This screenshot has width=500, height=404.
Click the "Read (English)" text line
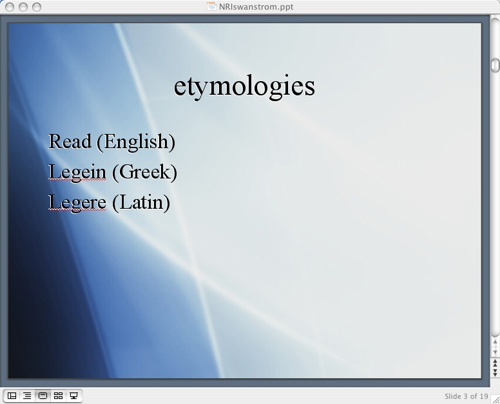coord(111,142)
